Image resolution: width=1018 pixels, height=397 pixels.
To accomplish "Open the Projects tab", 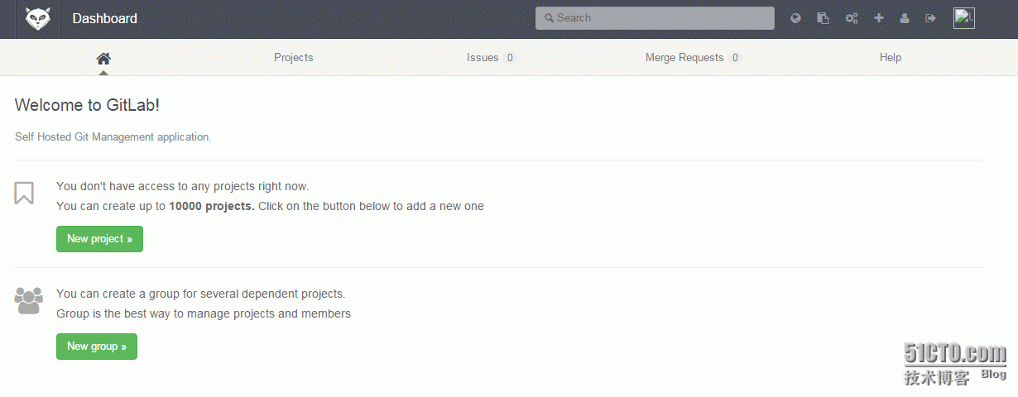I will pyautogui.click(x=294, y=58).
